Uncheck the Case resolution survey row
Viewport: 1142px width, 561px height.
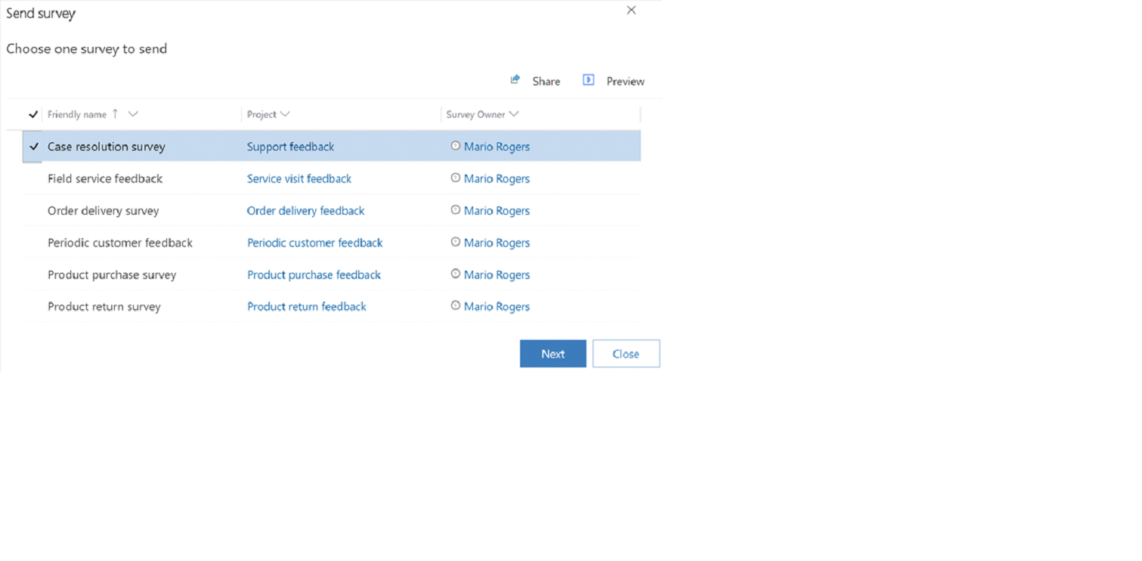(33, 147)
